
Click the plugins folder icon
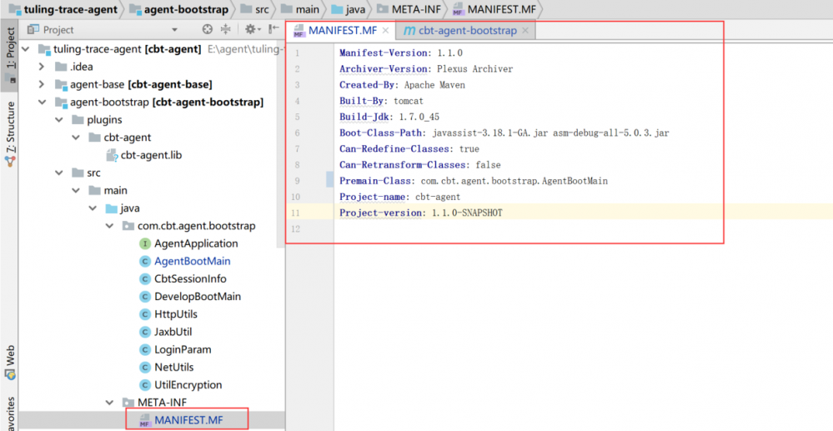78,119
